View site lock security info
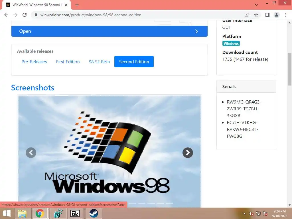 click(36, 15)
